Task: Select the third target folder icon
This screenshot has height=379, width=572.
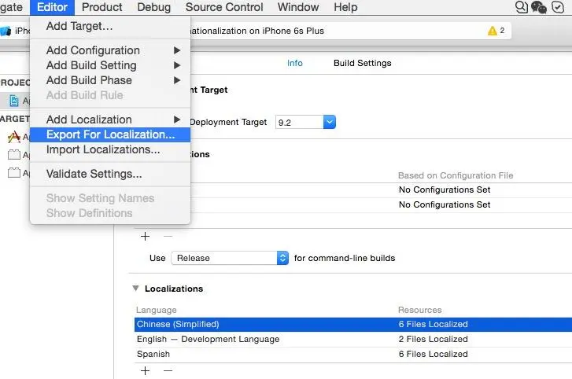Action: coord(14,172)
